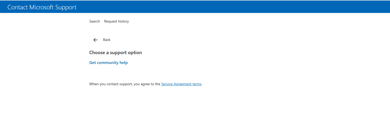390x130 pixels.
Task: Click the blue header bar background
Action: [x=234, y=7]
